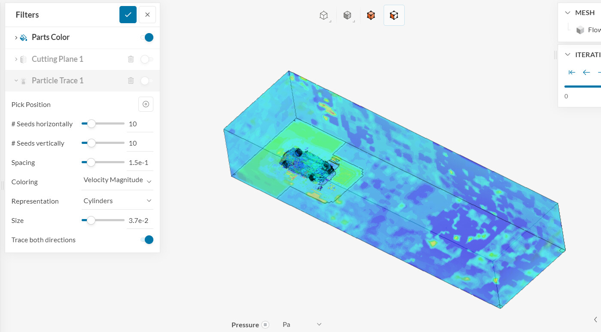Open the Pa pressure unit dropdown

pyautogui.click(x=302, y=325)
